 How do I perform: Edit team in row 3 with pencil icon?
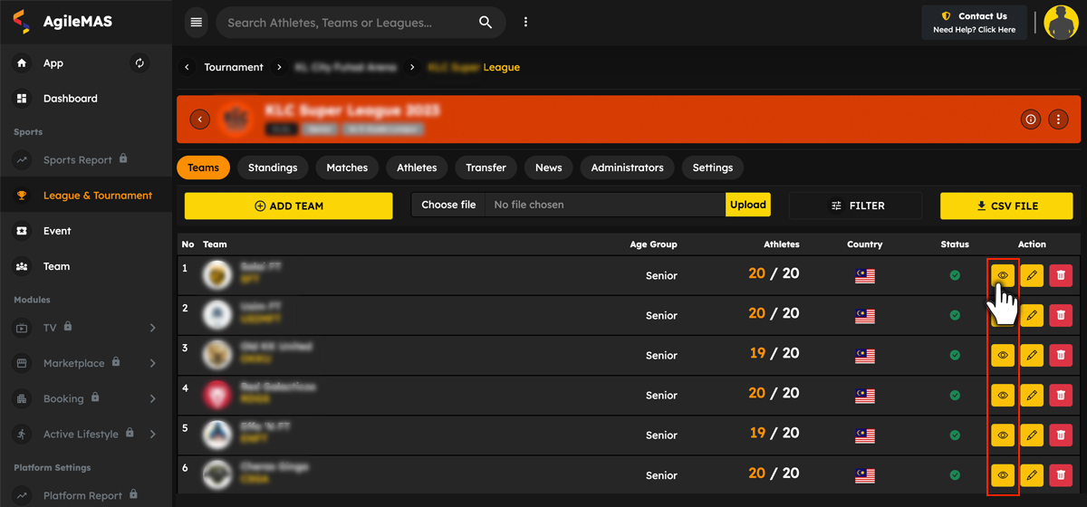(x=1032, y=356)
